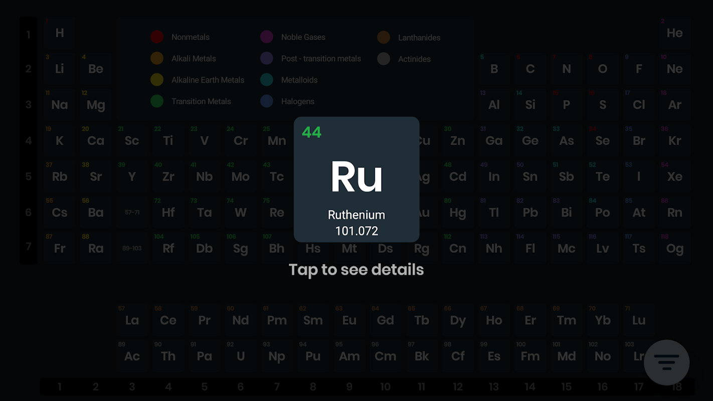Select the Scandium (Sc) tile
The image size is (713, 401).
pos(132,141)
